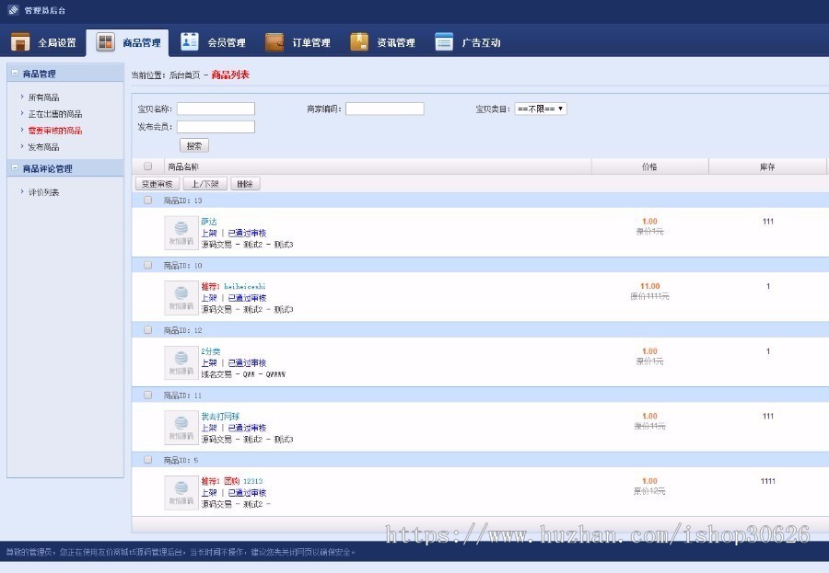
Task: Select the 全局设置 gear icon in navigation
Action: pos(18,41)
